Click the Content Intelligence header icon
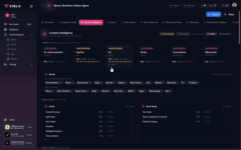 point(44,34)
